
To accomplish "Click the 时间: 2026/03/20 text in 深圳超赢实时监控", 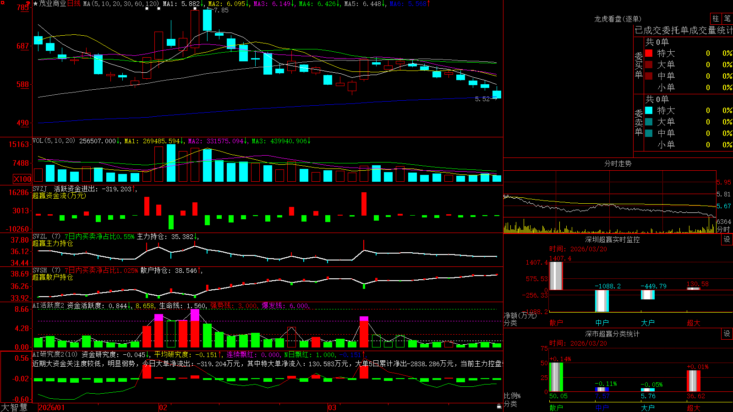I will pyautogui.click(x=578, y=249).
